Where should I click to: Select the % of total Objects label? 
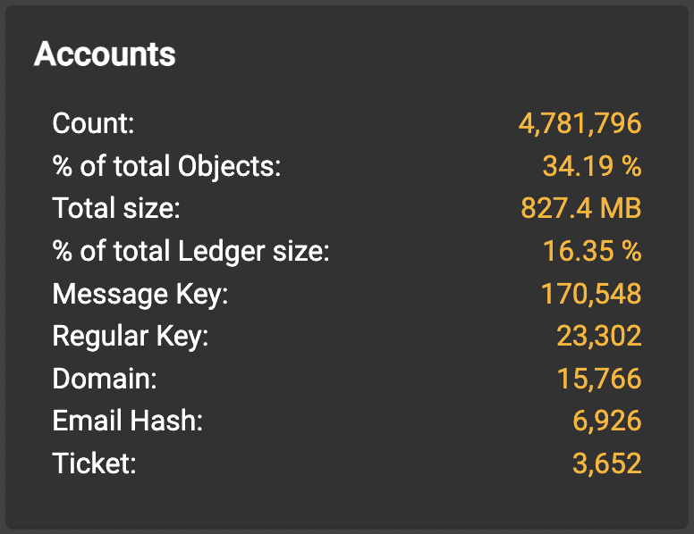click(166, 166)
